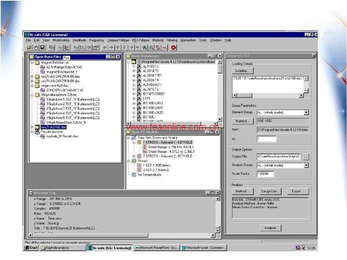Viewport: 347px width, 260px height.
Task: Open the Window menu
Action: pos(215,40)
